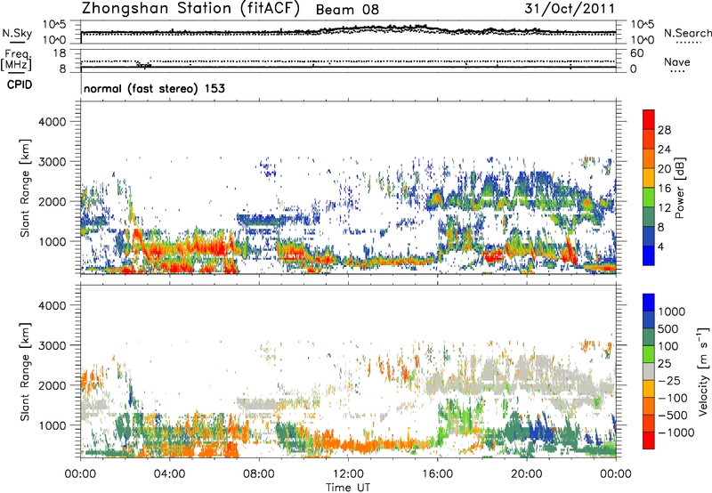This screenshot has width=712, height=493.
Task: Click the 'N.Search' legend label
Action: [x=687, y=33]
